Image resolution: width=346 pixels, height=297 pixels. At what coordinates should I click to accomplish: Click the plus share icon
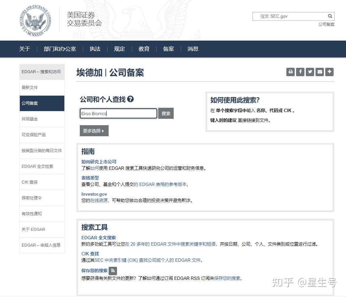[x=329, y=72]
